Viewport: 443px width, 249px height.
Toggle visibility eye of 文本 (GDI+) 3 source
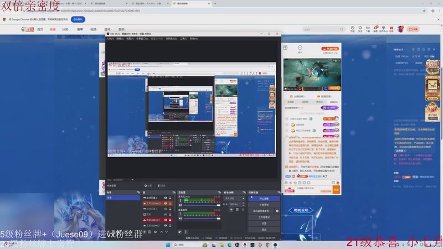166,220
